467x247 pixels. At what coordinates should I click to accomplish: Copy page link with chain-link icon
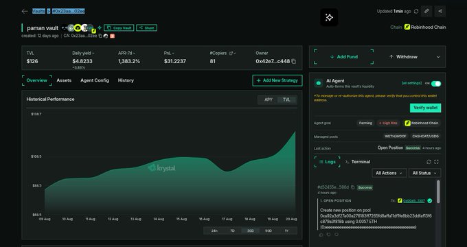pos(426,11)
